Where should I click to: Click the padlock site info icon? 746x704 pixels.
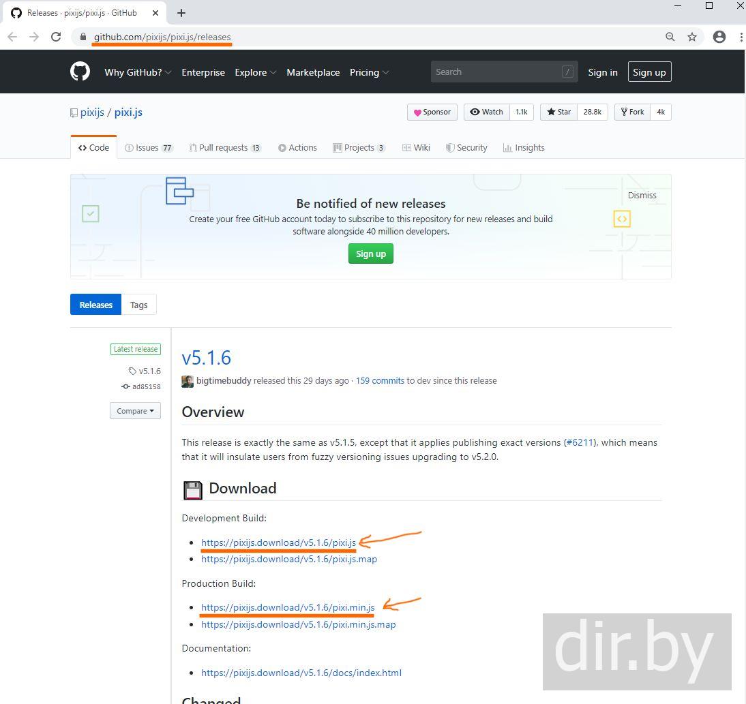coord(83,37)
